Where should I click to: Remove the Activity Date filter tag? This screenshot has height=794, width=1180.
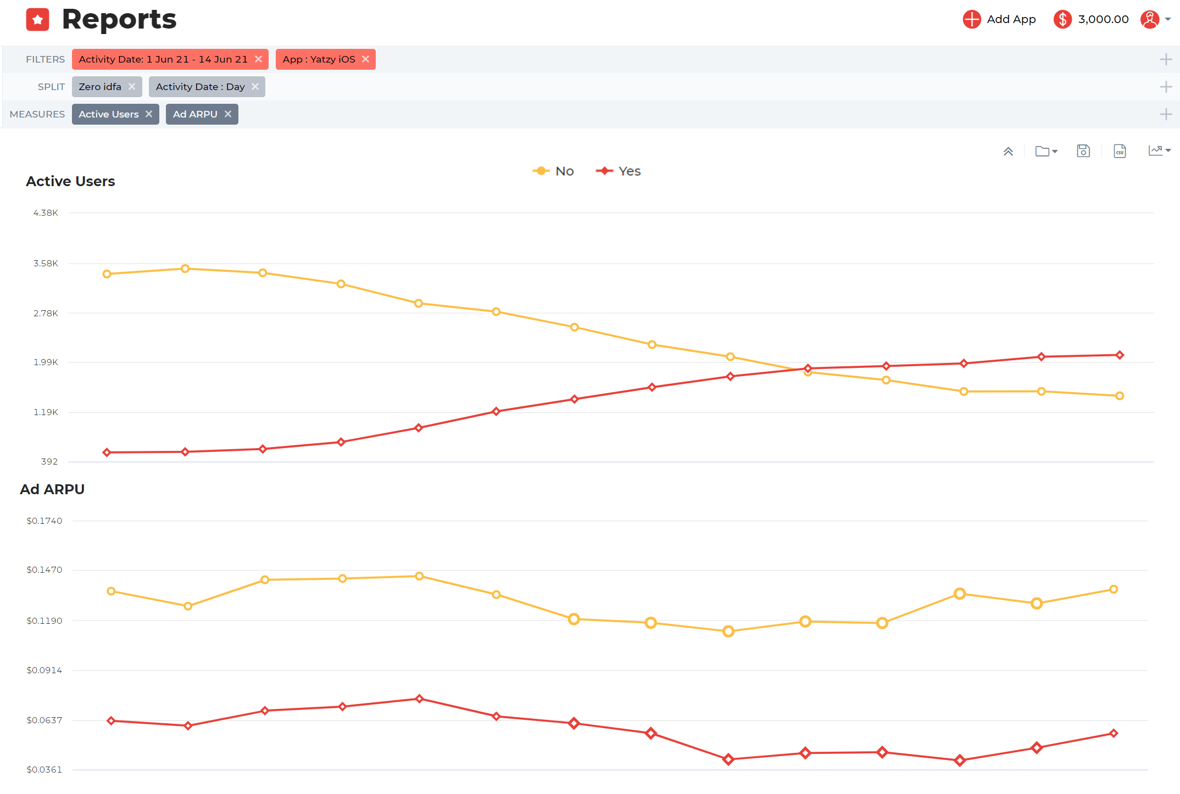259,59
